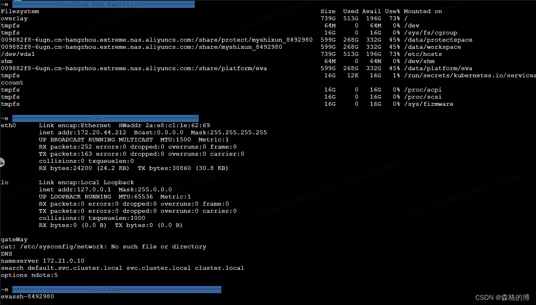Click 'Bcast:0.0.0.0'
The width and height of the screenshot is (536, 305).
pyautogui.click(x=159, y=133)
